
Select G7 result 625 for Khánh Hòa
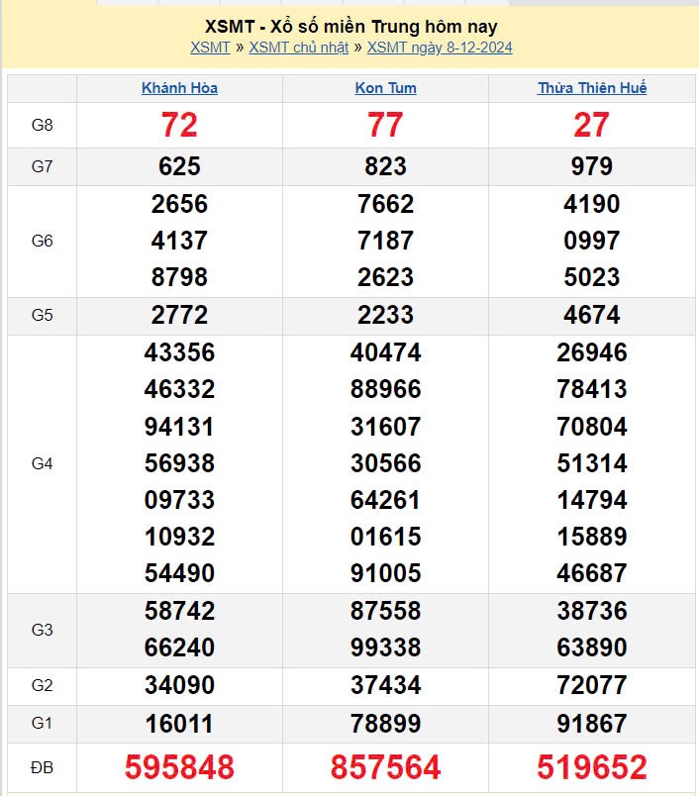click(x=179, y=166)
